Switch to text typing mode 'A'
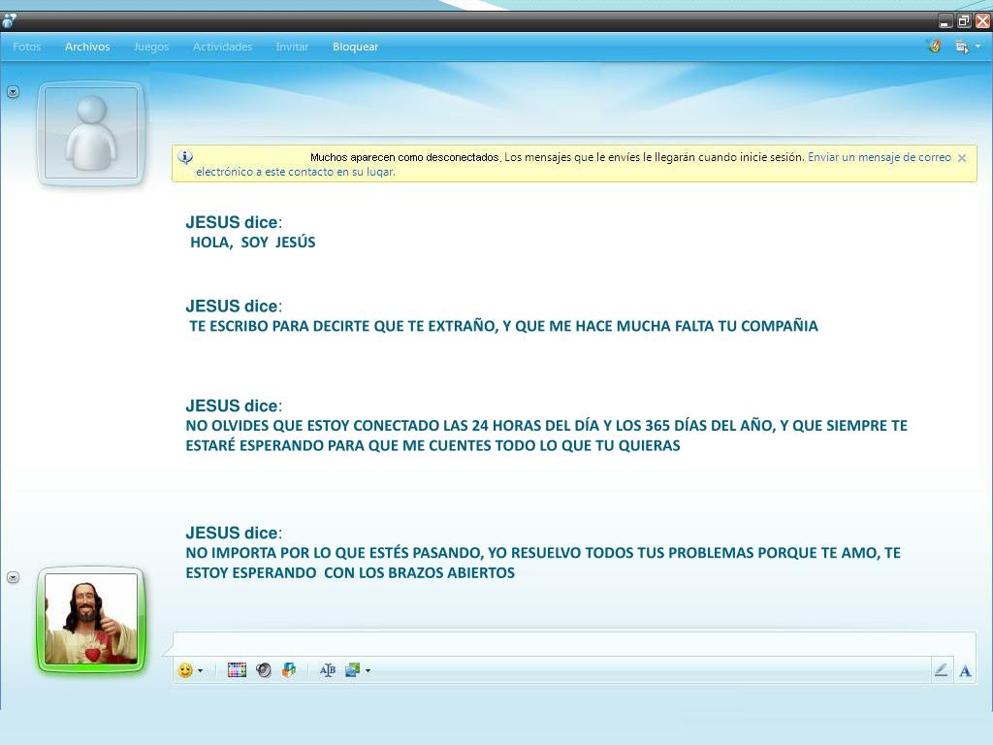Image resolution: width=993 pixels, height=745 pixels. click(x=965, y=670)
